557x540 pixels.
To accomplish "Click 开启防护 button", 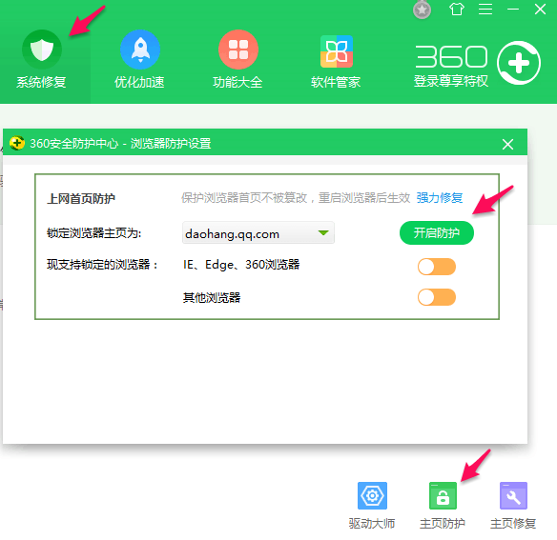I will point(437,233).
